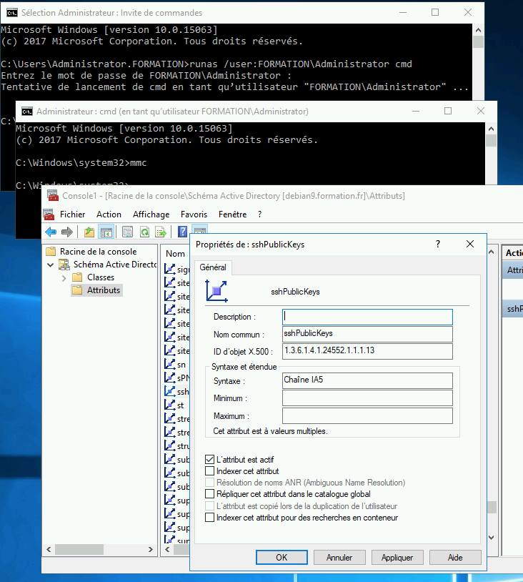523x582 pixels.
Task: Click the Properties toolbar icon
Action: tap(127, 232)
